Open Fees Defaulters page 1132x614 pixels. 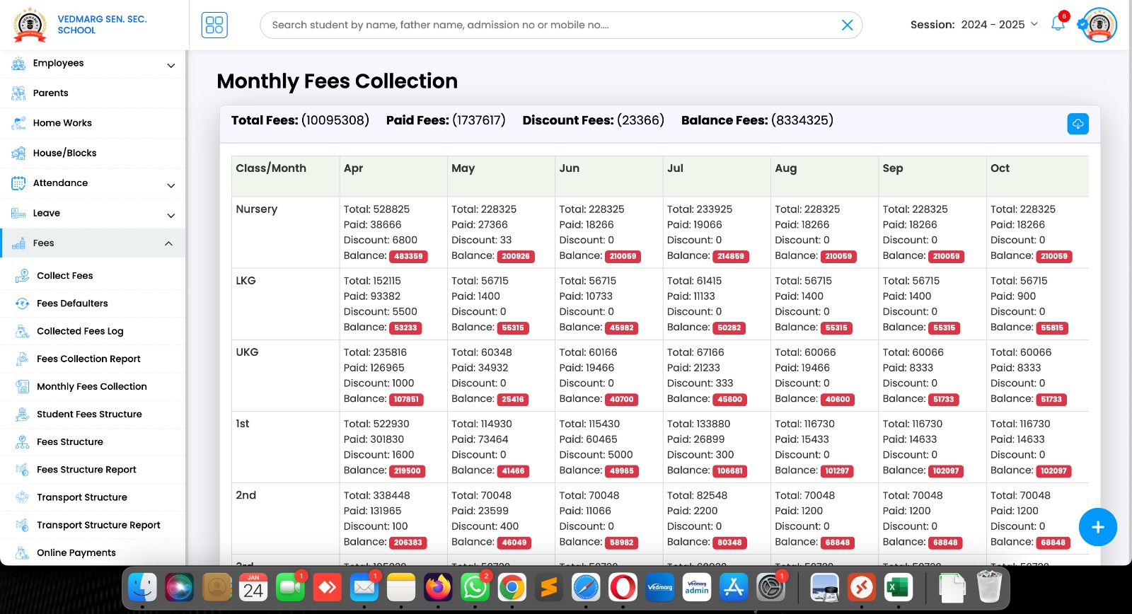click(x=93, y=303)
